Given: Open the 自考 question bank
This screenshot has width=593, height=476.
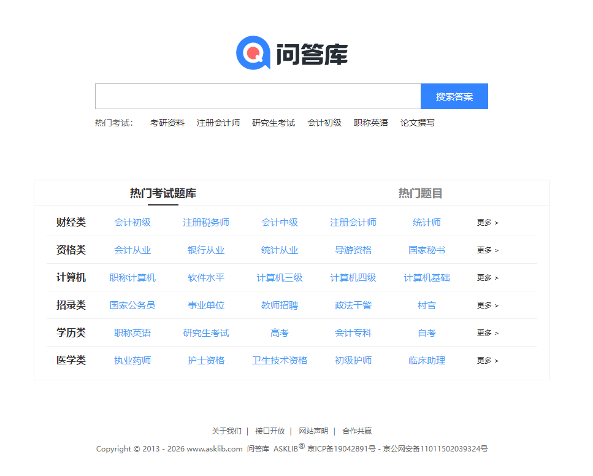Looking at the screenshot, I should (x=427, y=333).
